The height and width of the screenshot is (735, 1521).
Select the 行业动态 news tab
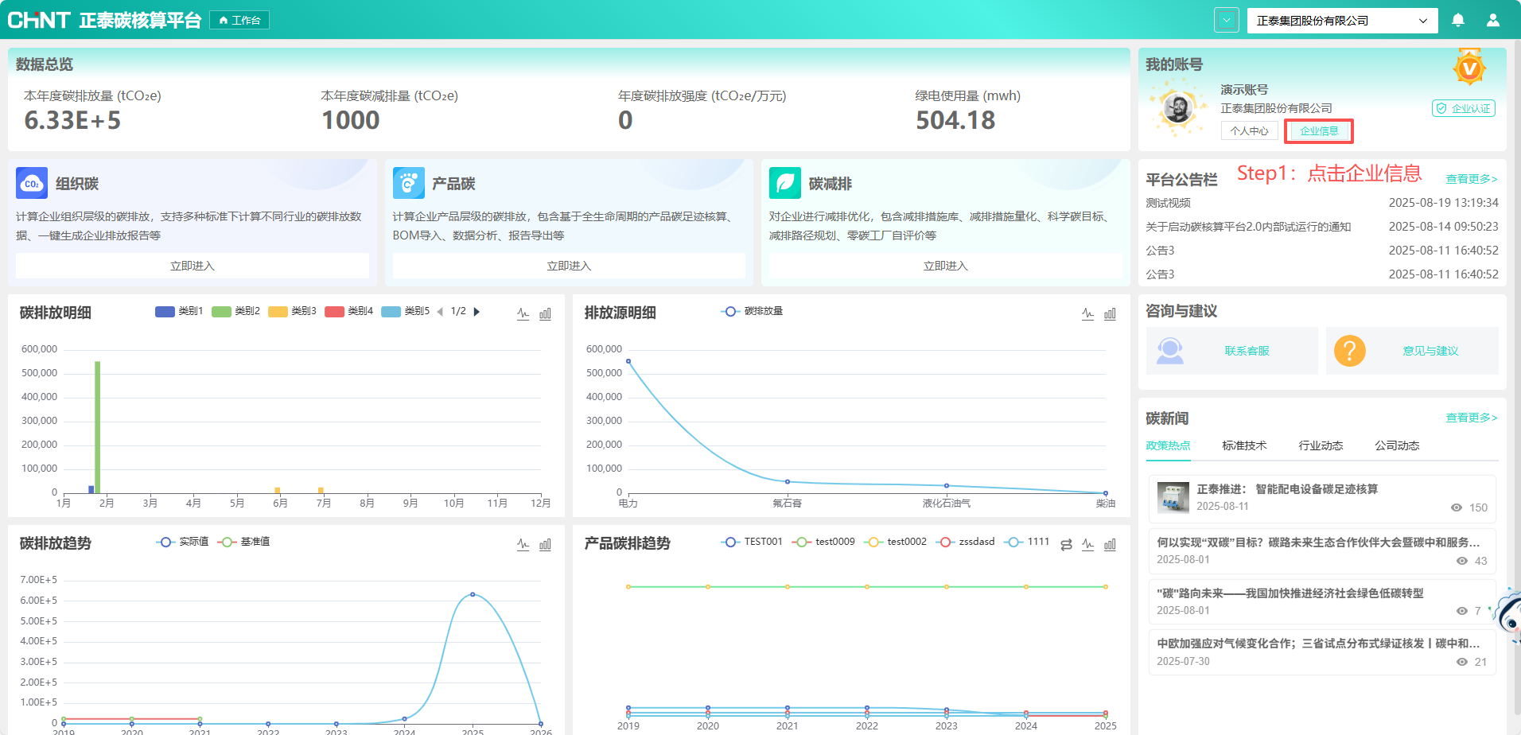point(1321,445)
